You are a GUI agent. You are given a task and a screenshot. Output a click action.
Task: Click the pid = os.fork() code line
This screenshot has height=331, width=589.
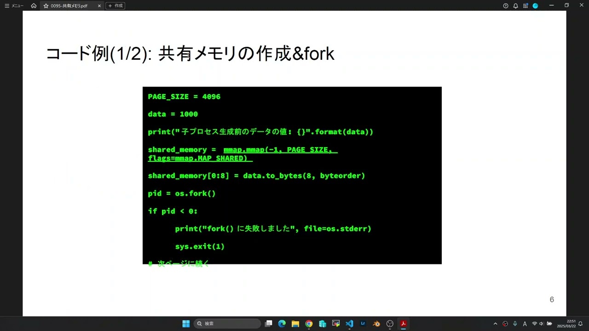(x=182, y=194)
